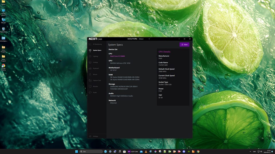Image resolution: width=275 pixels, height=154 pixels.
Task: Click the taskbar search box
Action: pyautogui.click(x=91, y=151)
